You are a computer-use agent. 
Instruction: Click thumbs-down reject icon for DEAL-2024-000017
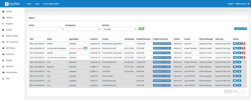243,53
